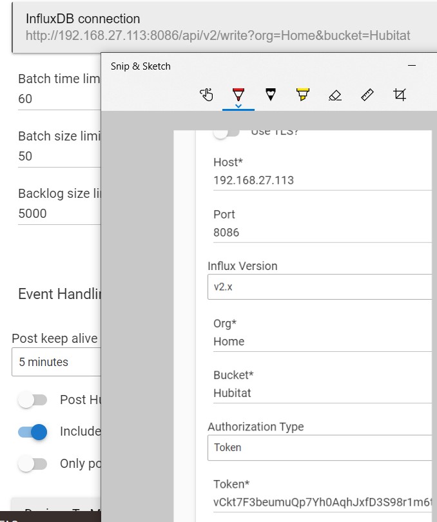
Task: Click the Bucket* label
Action: click(233, 375)
